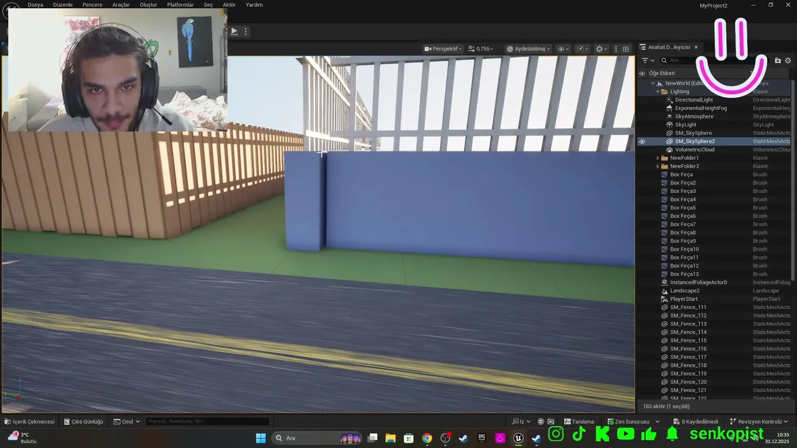Select ExponentialHeightFog in the outliner
Viewport: 797px width, 448px height.
700,108
